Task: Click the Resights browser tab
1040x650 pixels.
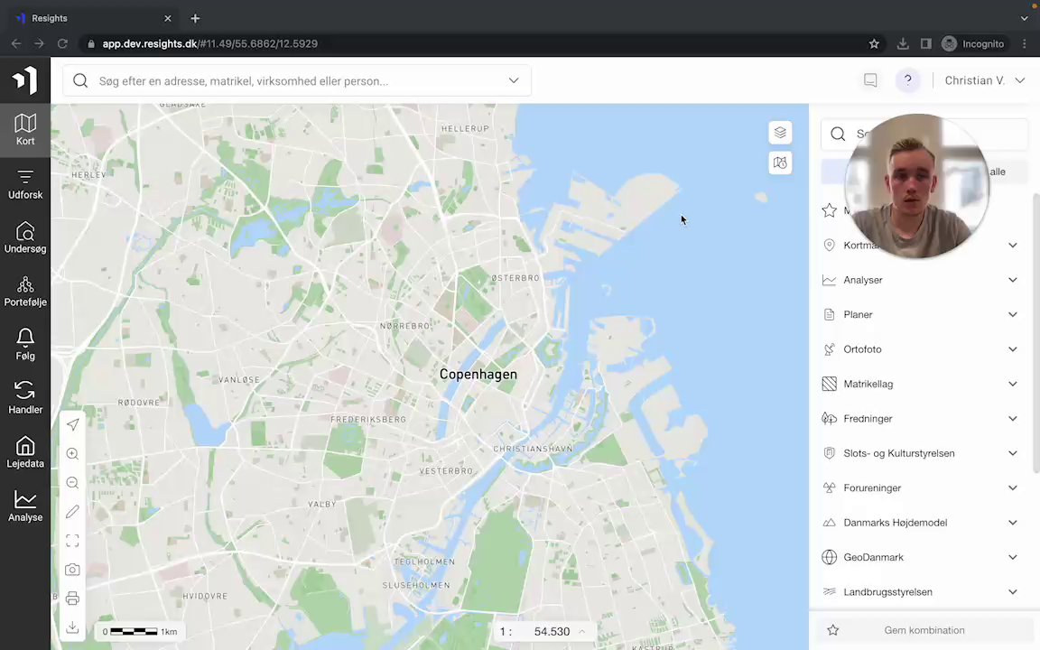Action: 93,18
